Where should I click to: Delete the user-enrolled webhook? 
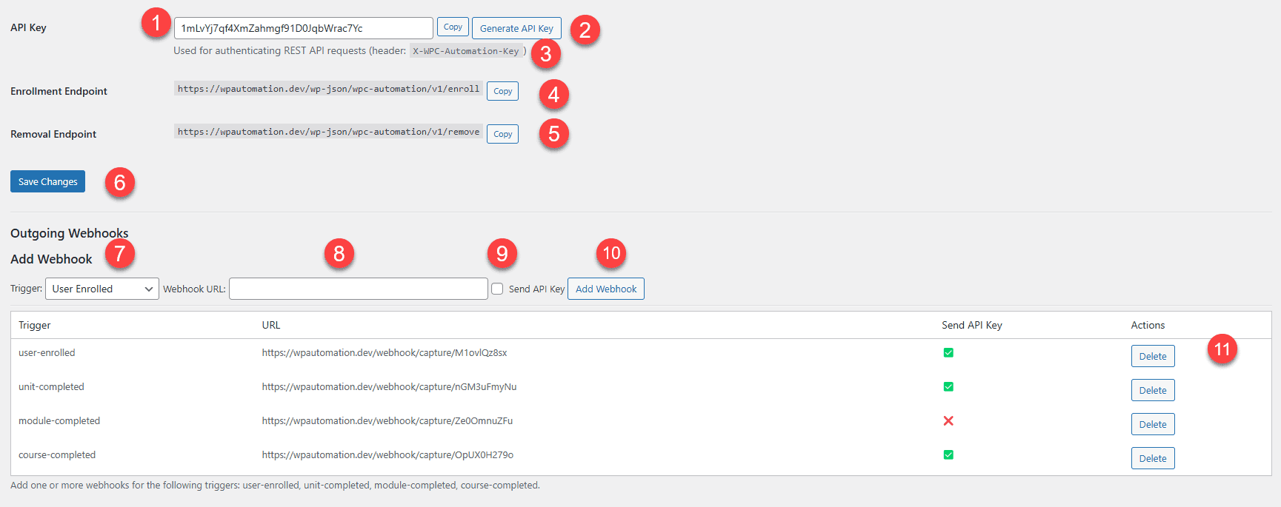pyautogui.click(x=1153, y=356)
